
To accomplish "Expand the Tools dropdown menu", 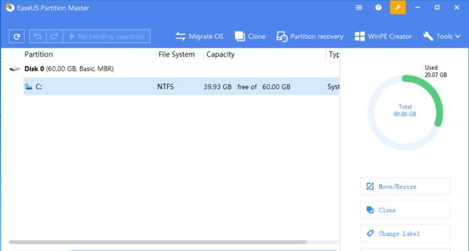I will coord(442,36).
